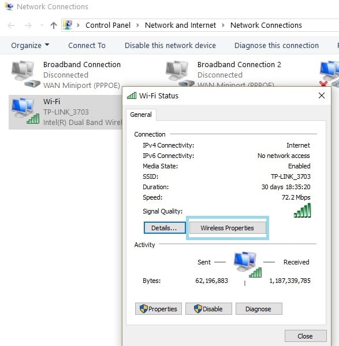
Task: Click the Wi-Fi Status title signal icon
Action: coord(132,95)
